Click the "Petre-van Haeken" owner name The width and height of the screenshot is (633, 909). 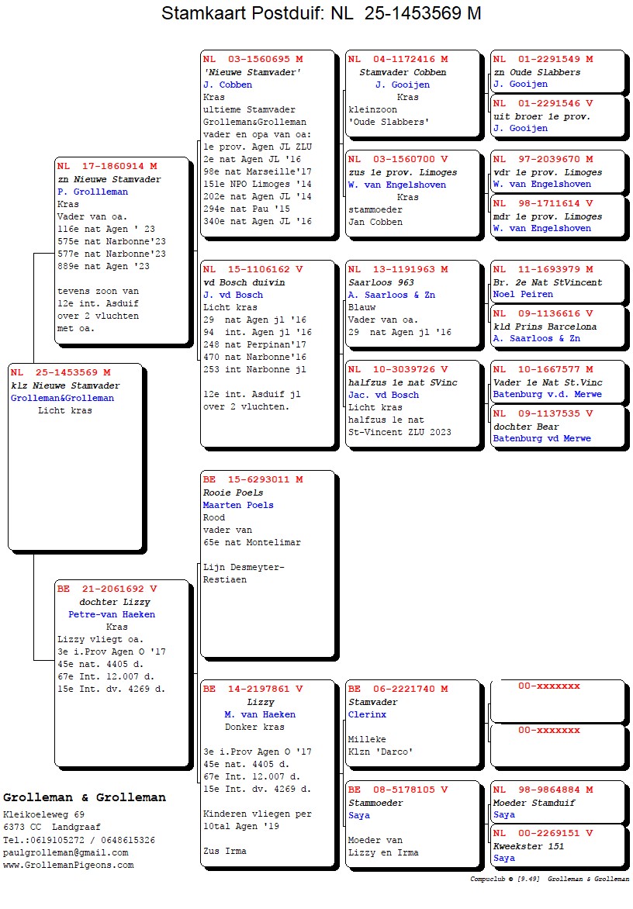112,614
